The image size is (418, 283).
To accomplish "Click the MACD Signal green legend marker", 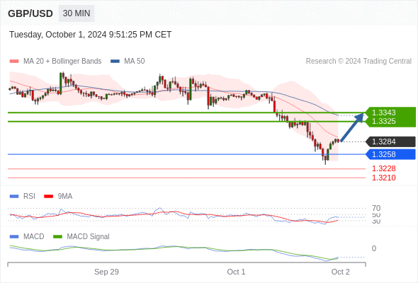I will click(57, 237).
